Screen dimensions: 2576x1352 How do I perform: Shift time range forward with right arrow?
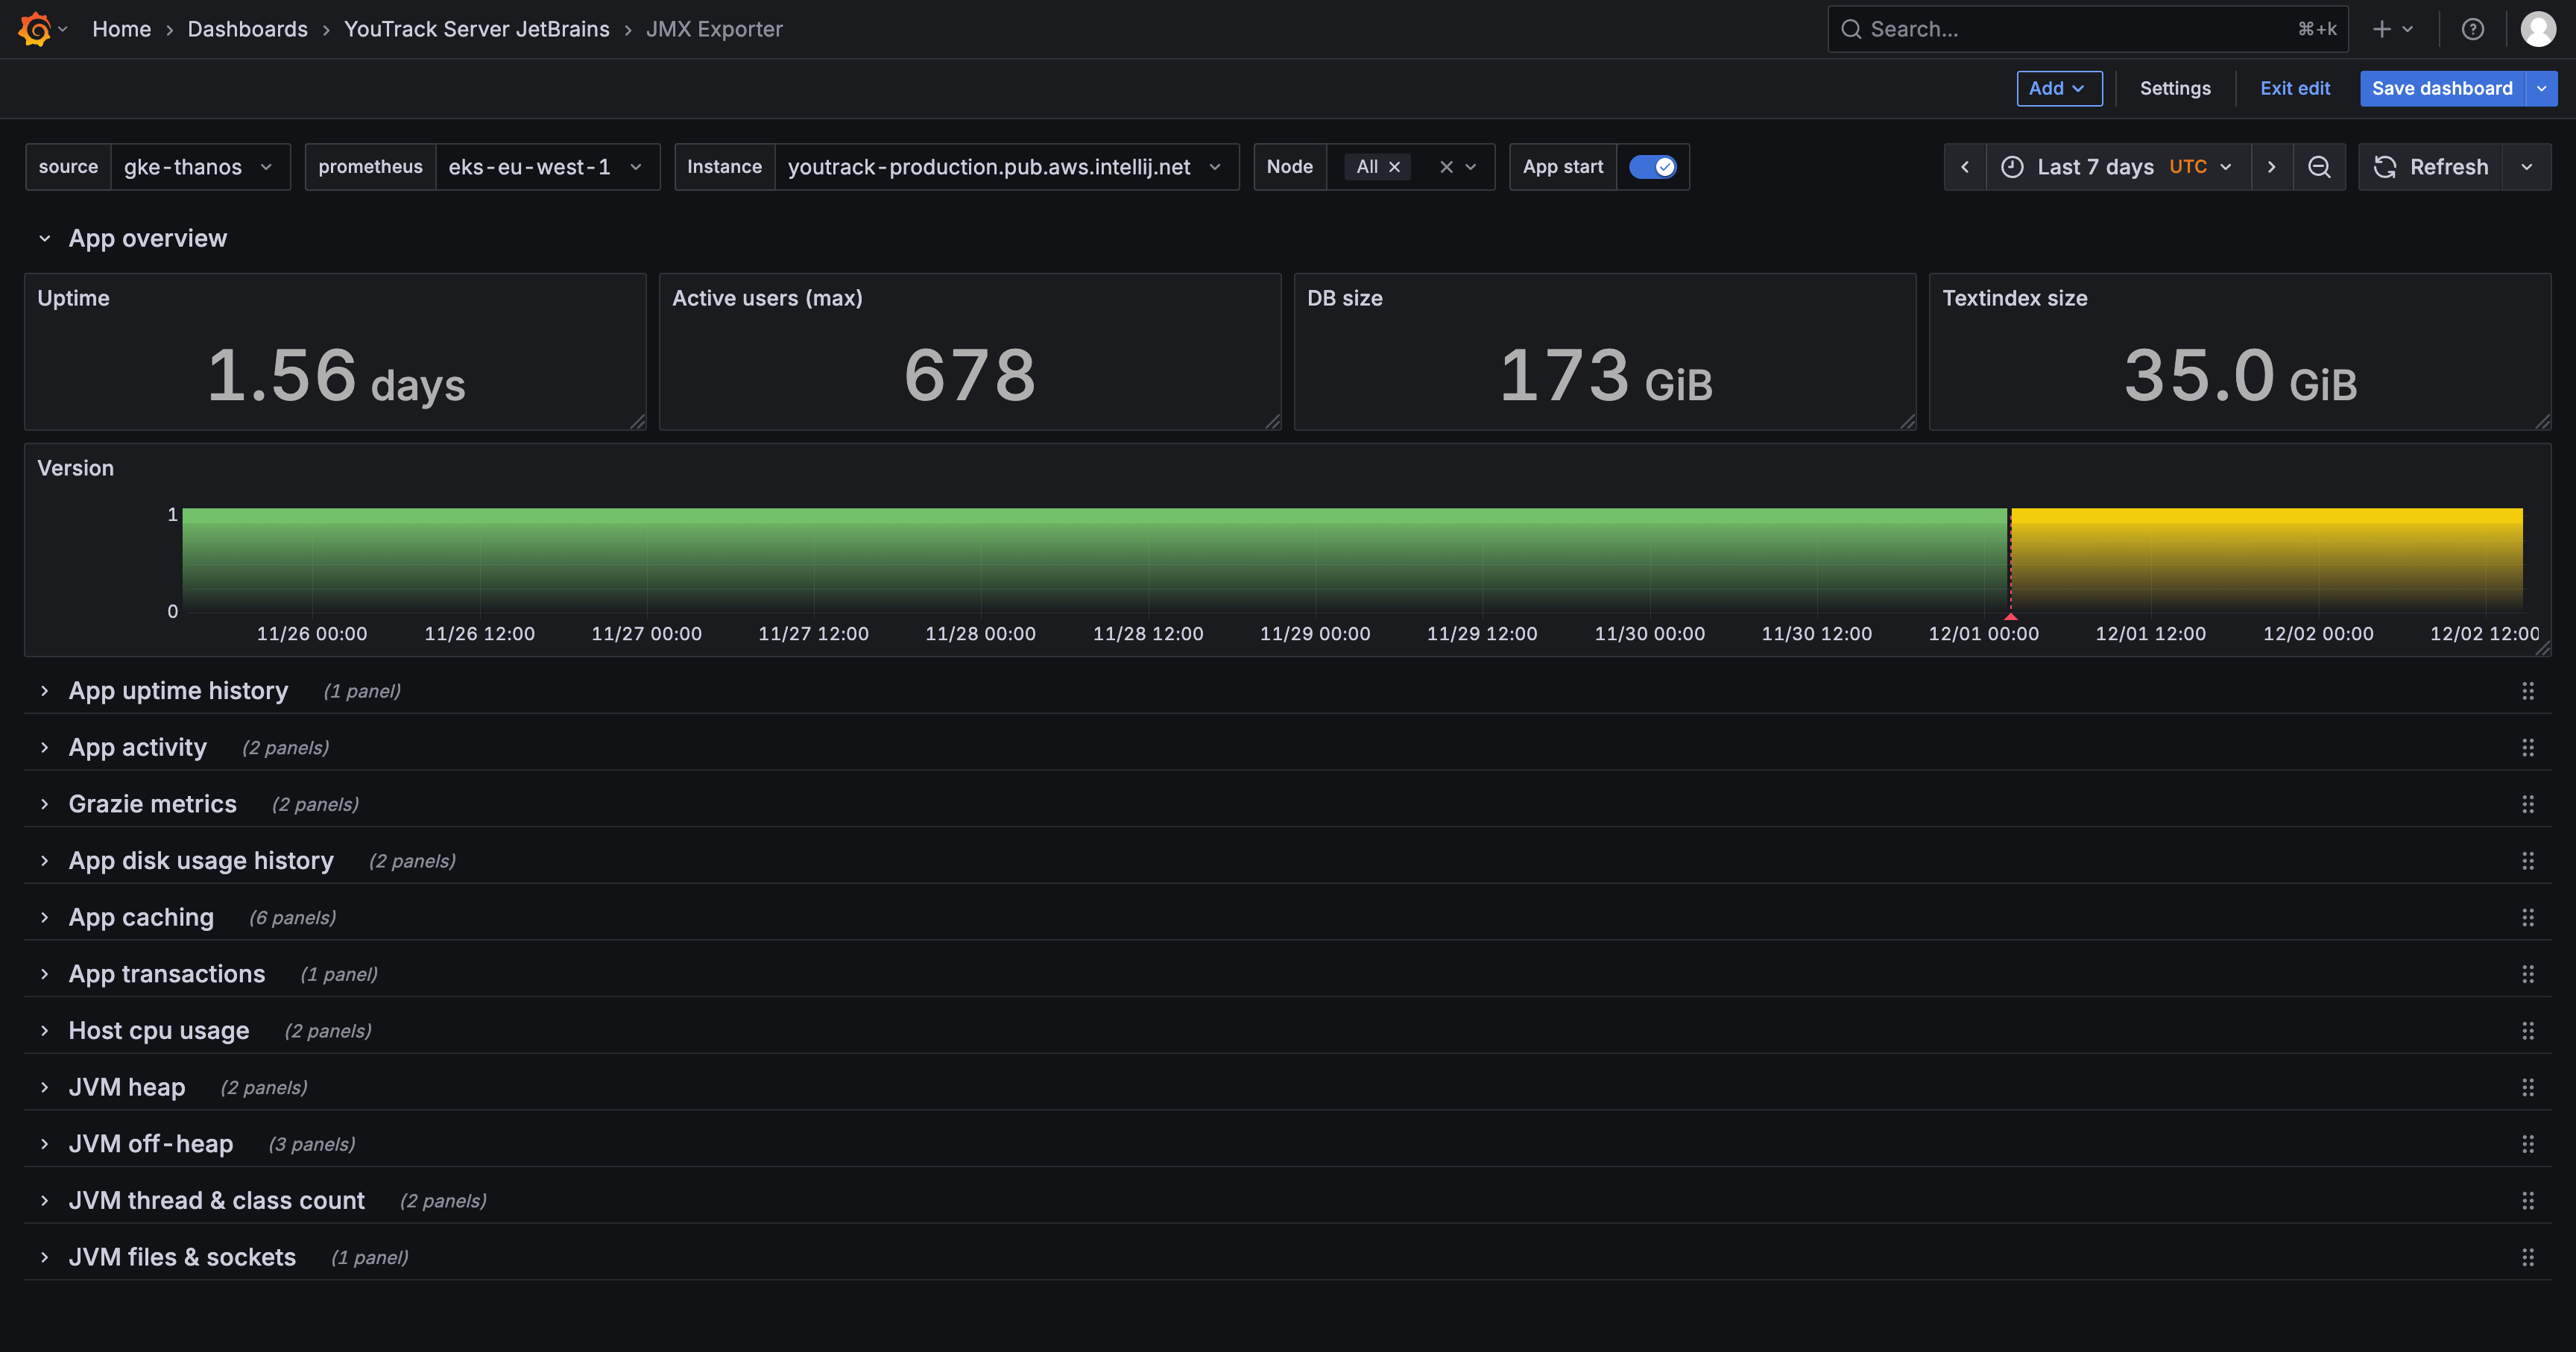tap(2271, 167)
